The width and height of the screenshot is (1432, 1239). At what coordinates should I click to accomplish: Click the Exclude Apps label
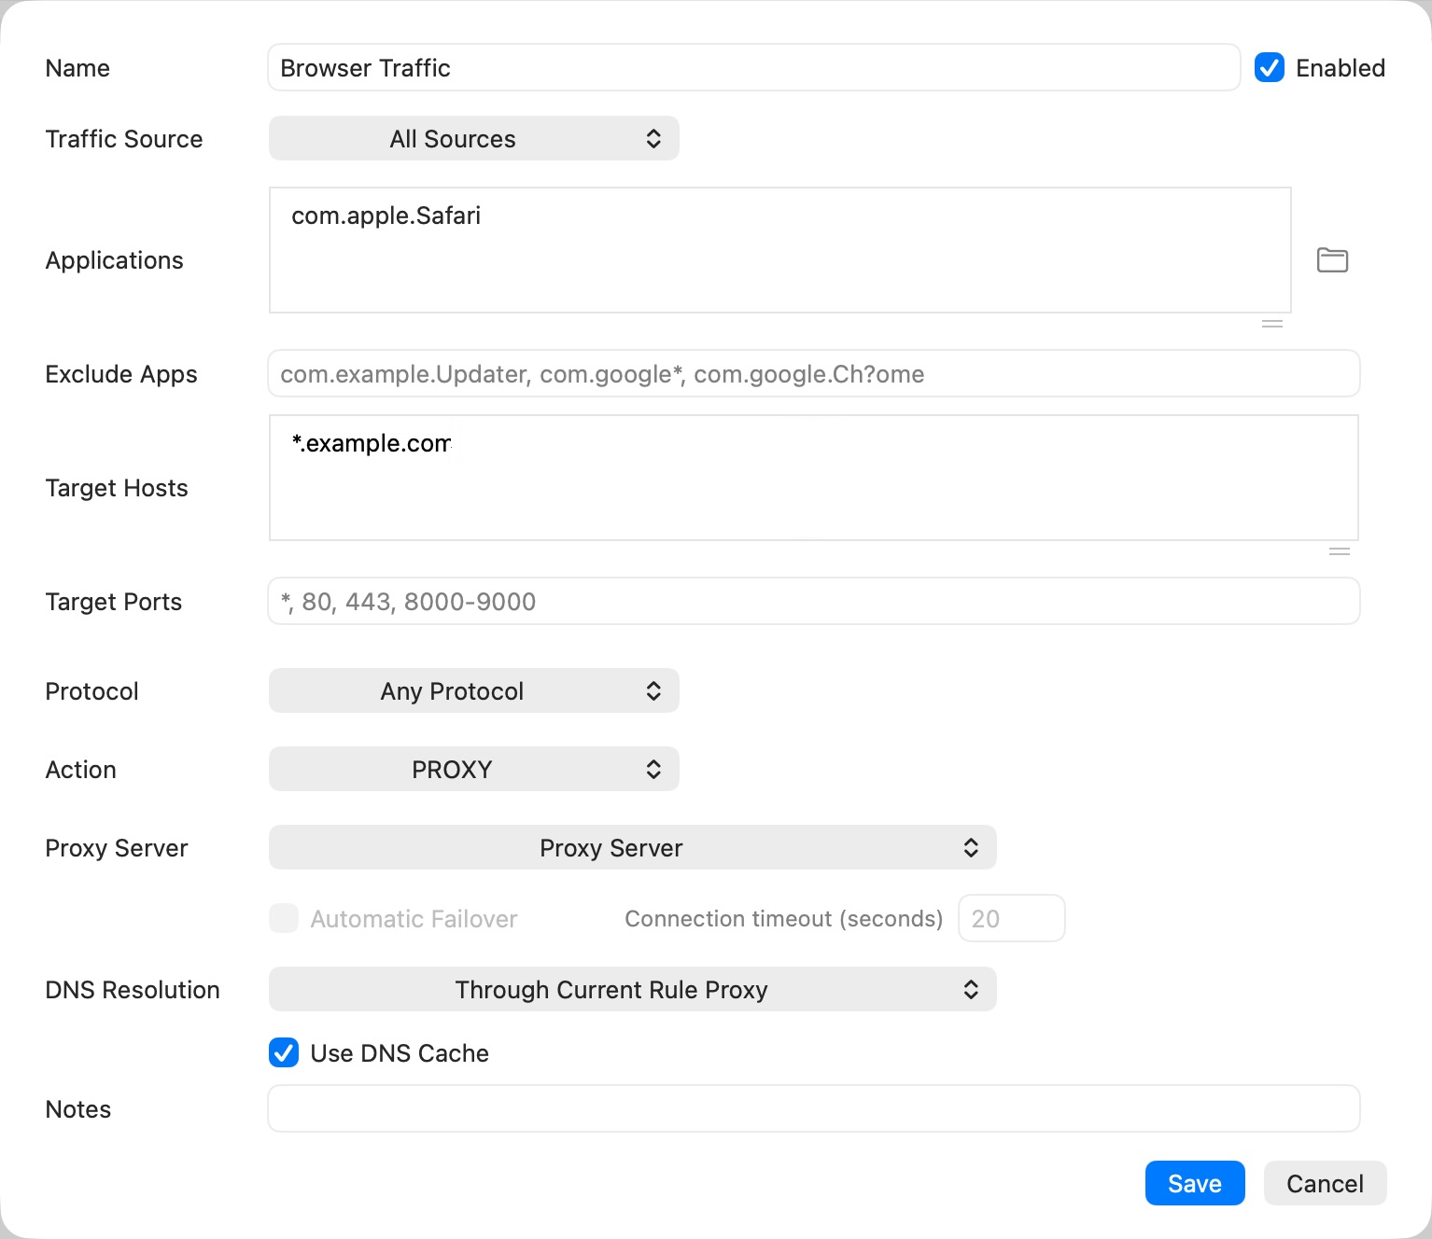click(x=121, y=373)
